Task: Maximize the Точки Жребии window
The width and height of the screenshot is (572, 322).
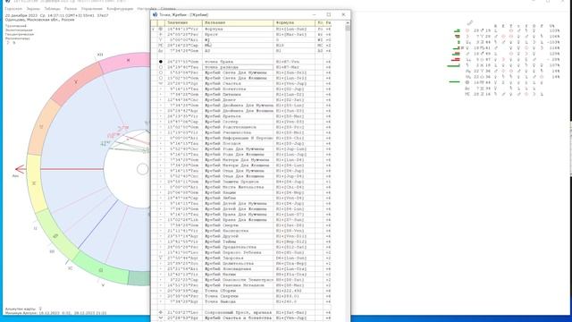Action: [x=329, y=14]
